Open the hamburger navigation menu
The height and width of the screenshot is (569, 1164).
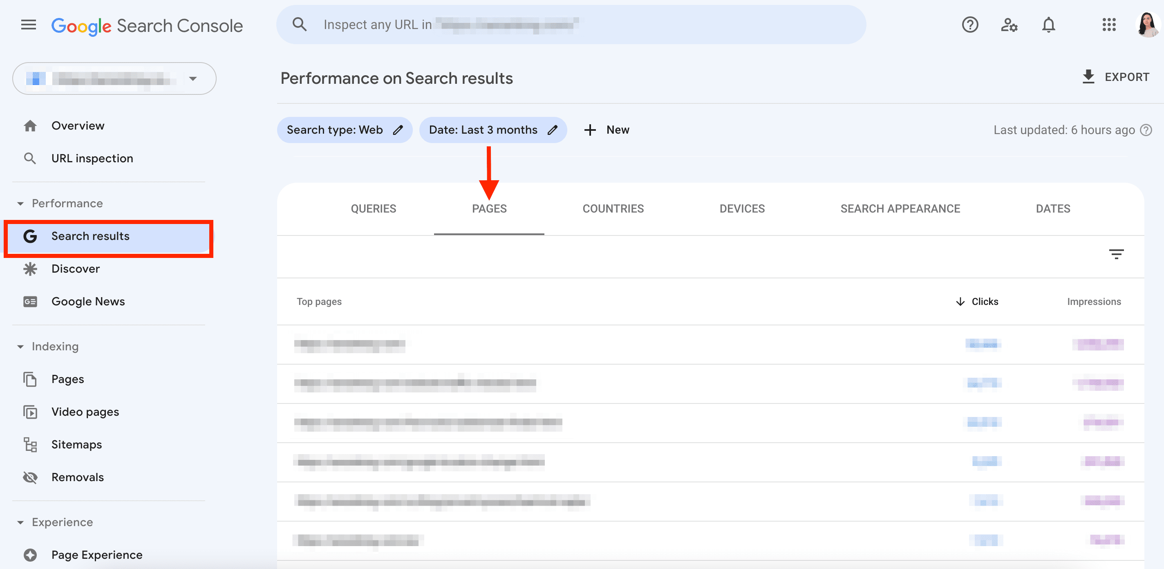(x=28, y=25)
